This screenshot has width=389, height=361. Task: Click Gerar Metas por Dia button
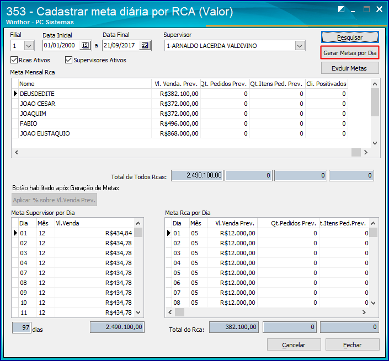coord(350,52)
